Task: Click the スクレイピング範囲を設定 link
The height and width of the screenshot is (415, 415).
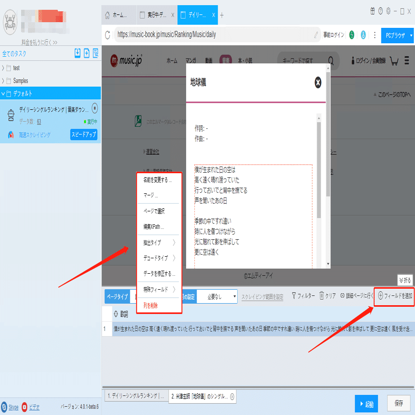Action: pyautogui.click(x=262, y=297)
